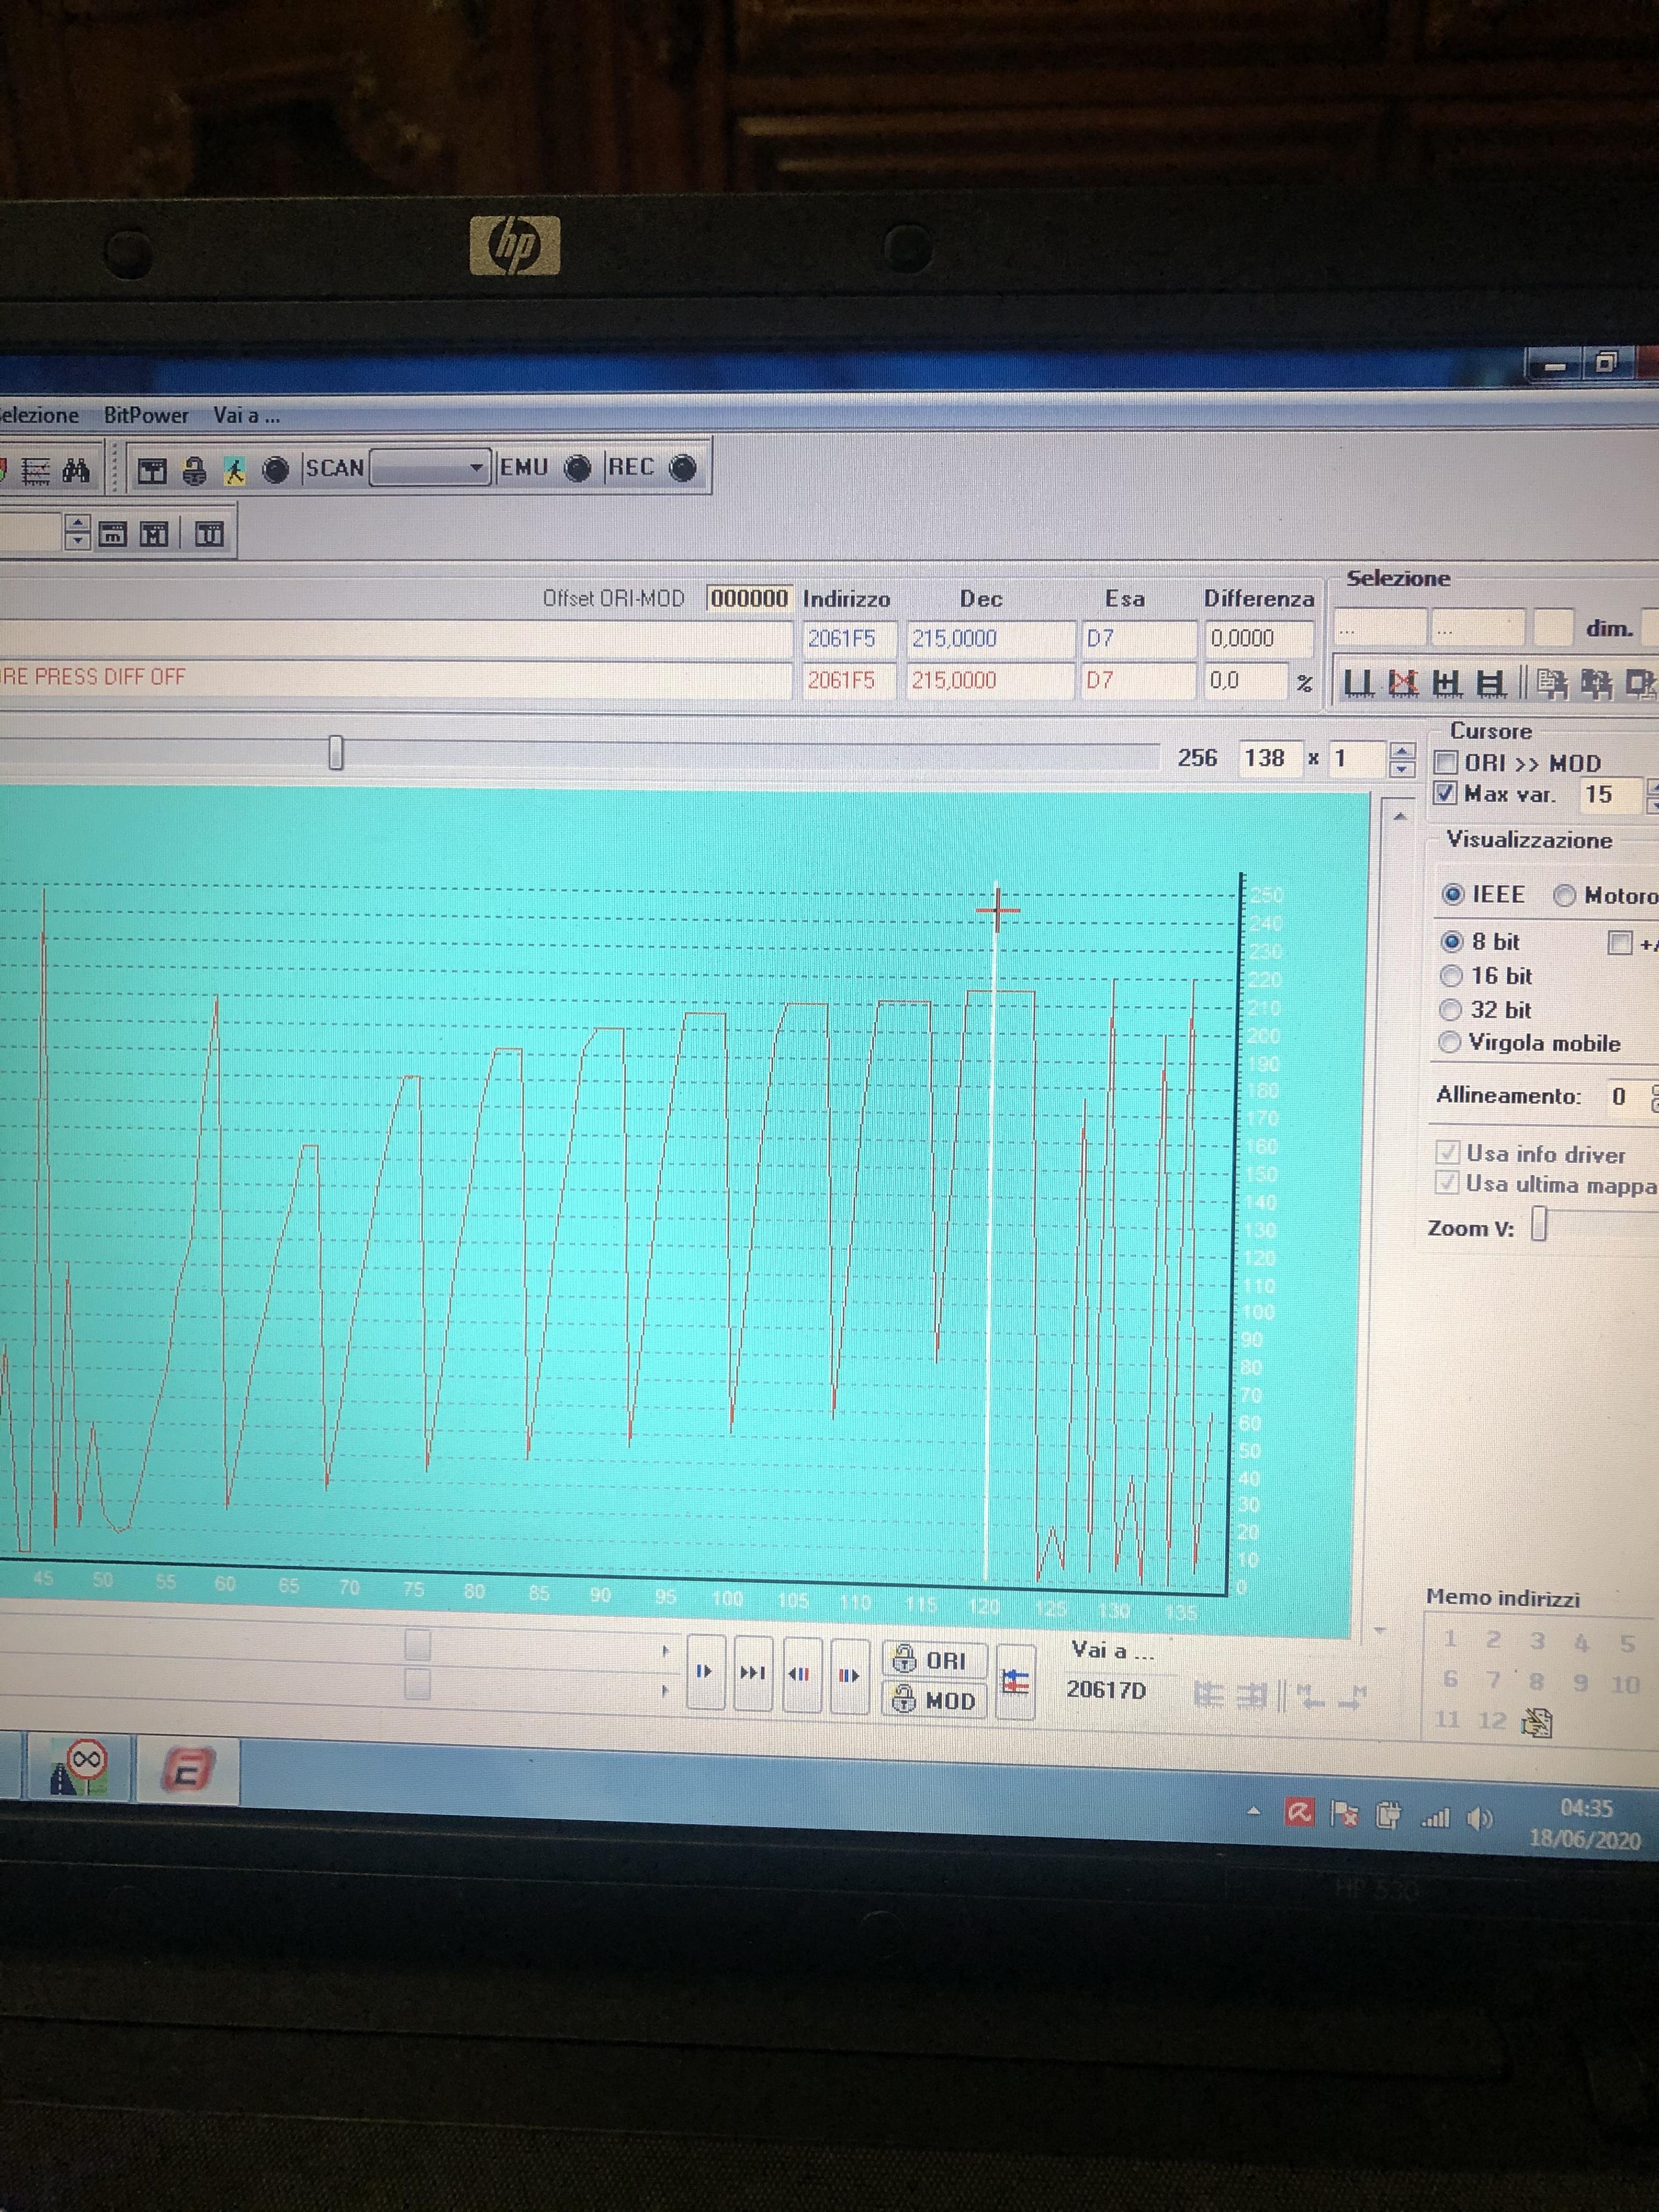The image size is (1659, 2212).
Task: Open the SCAN dropdown list
Action: [x=476, y=468]
